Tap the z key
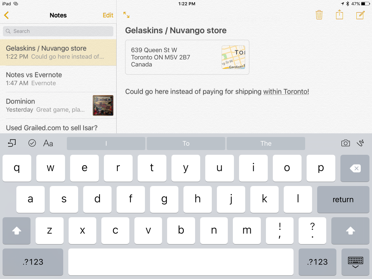 pyautogui.click(x=49, y=231)
